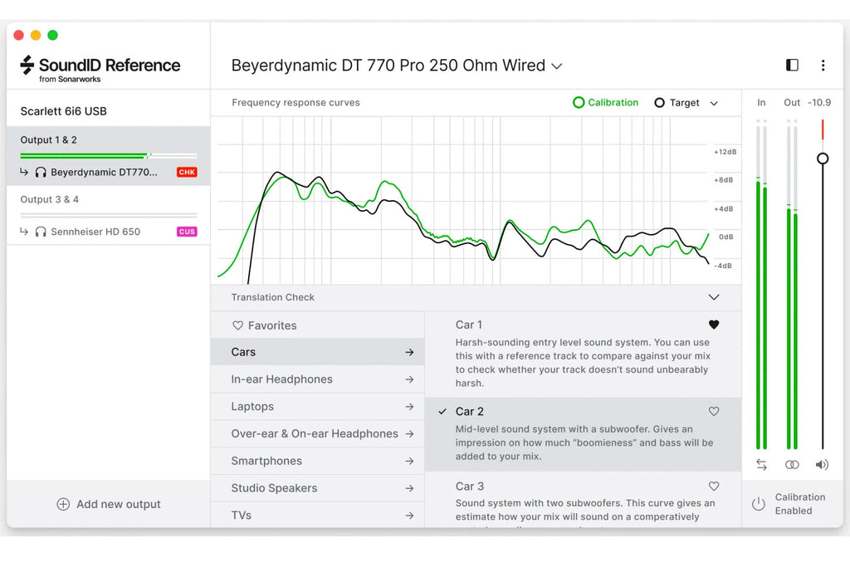
Task: Open the three-dot more options menu
Action: pos(823,65)
